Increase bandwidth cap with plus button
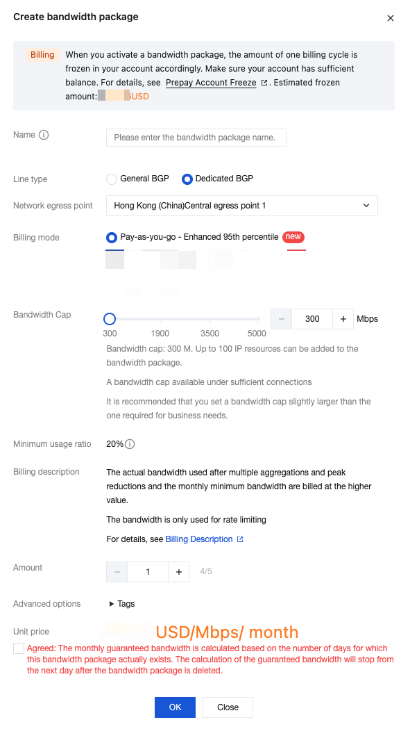The image size is (410, 729). tap(343, 319)
